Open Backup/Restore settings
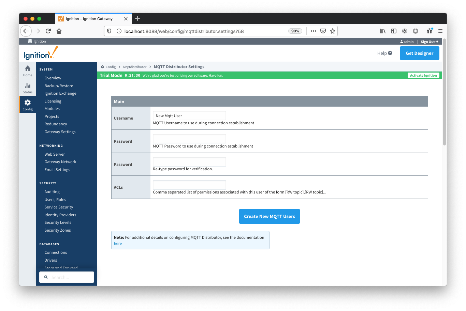Image resolution: width=466 pixels, height=311 pixels. 59,86
